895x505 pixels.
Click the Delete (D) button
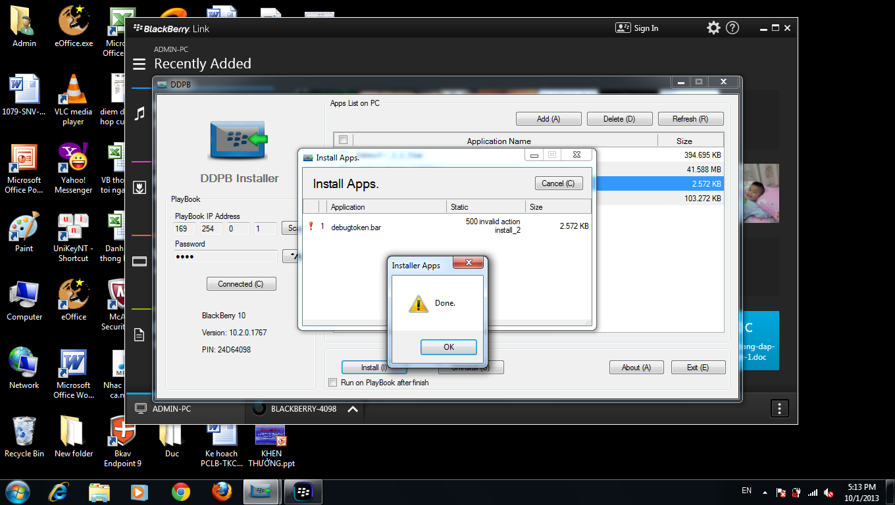619,119
